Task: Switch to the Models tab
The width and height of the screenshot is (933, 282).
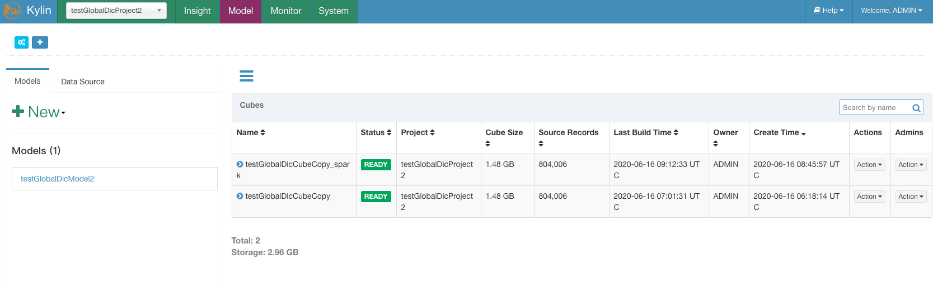Action: [x=27, y=81]
